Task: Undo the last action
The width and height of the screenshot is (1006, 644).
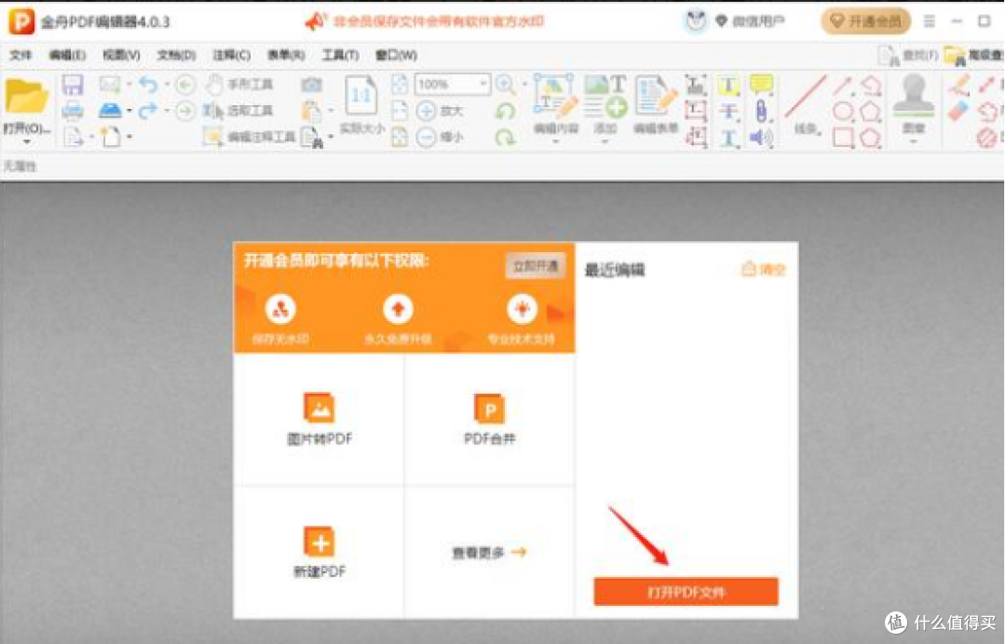Action: click(x=148, y=84)
